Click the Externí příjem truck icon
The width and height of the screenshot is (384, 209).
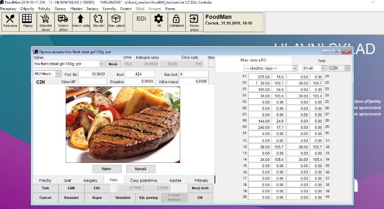coord(63,22)
